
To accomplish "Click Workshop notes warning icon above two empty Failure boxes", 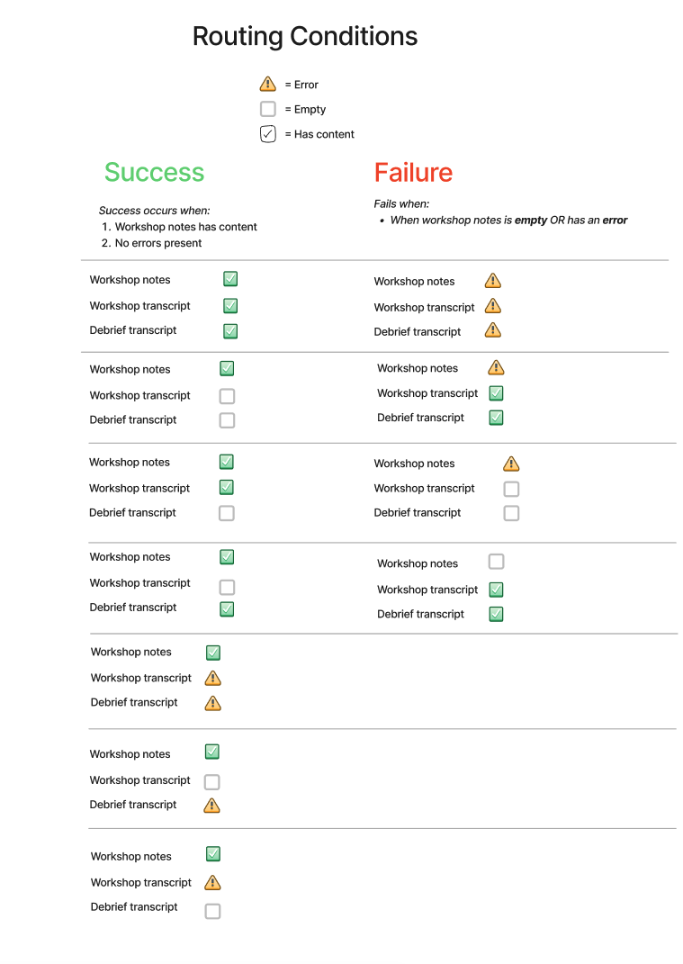I will click(x=511, y=463).
